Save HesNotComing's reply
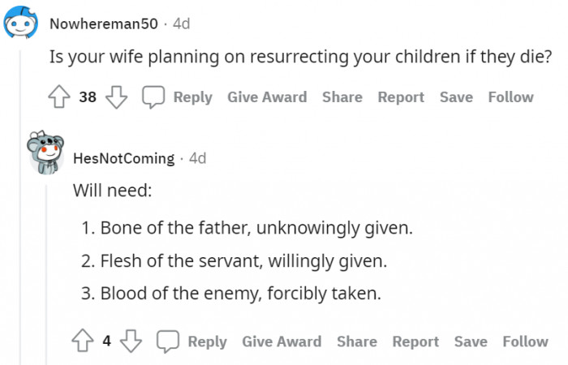Viewport: 568px width, 365px height. [x=471, y=341]
